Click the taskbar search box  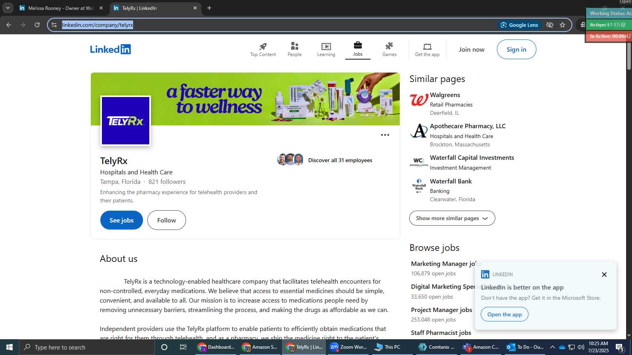pos(87,347)
